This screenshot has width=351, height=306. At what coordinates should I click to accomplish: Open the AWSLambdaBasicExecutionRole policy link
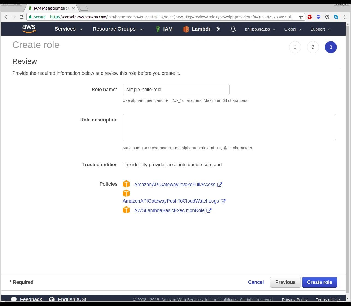click(x=169, y=210)
